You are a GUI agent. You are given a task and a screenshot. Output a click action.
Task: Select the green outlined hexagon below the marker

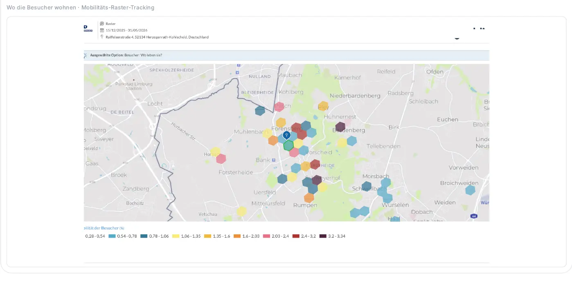(x=288, y=145)
